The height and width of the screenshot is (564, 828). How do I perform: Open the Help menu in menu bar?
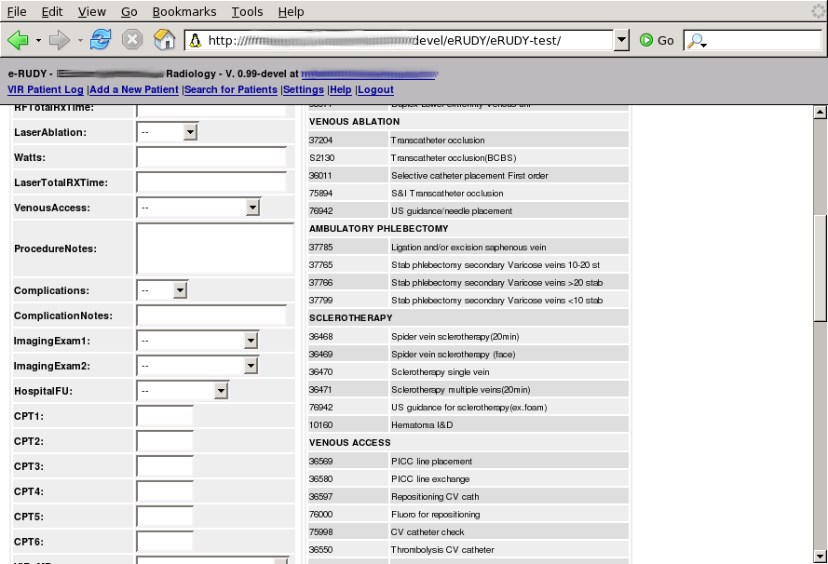(291, 11)
